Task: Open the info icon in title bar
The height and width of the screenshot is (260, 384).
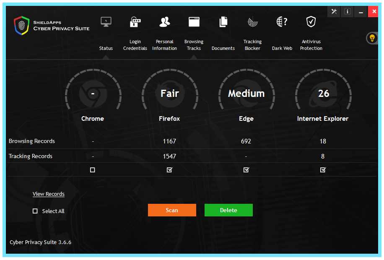Action: click(347, 11)
